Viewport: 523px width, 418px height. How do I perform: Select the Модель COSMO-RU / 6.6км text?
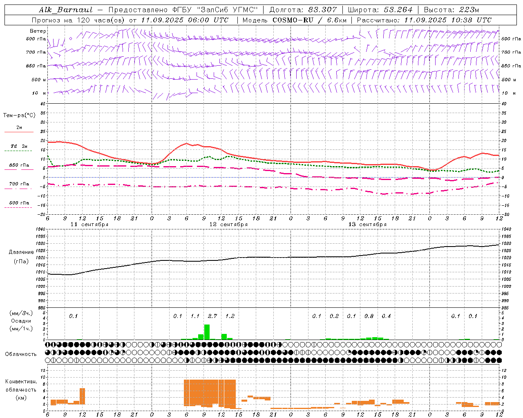coord(295,20)
